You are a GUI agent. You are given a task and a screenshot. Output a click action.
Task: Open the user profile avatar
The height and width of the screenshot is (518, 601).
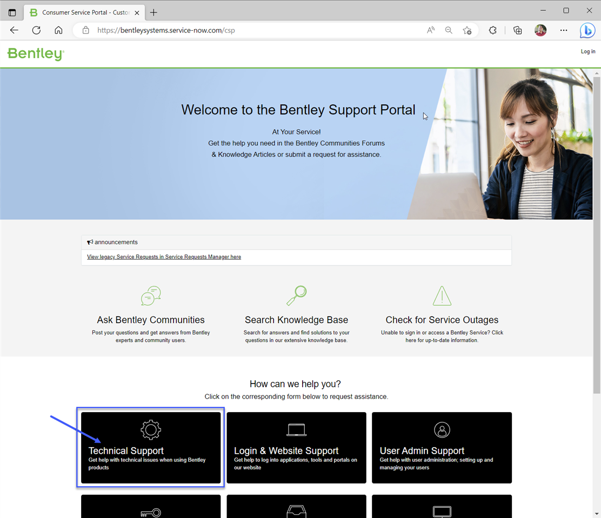(540, 30)
